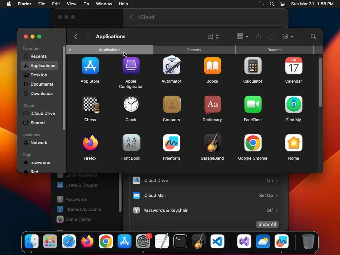Open the Books app icon
This screenshot has width=340, height=255.
[212, 66]
